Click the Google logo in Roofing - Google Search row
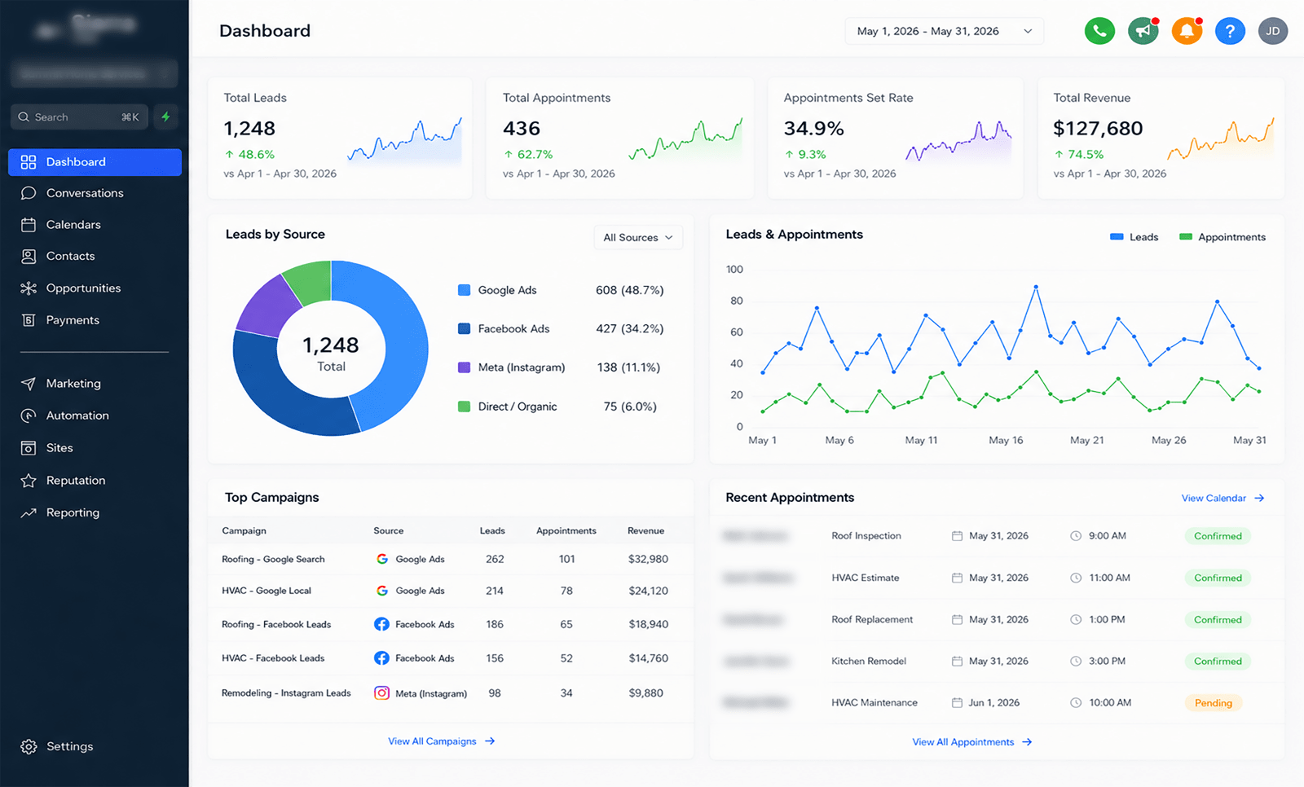Viewport: 1304px width, 787px height. (382, 559)
